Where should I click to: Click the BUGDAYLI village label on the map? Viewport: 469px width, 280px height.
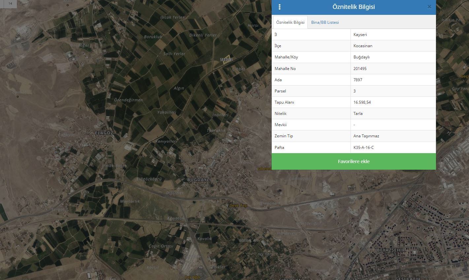[x=199, y=180]
